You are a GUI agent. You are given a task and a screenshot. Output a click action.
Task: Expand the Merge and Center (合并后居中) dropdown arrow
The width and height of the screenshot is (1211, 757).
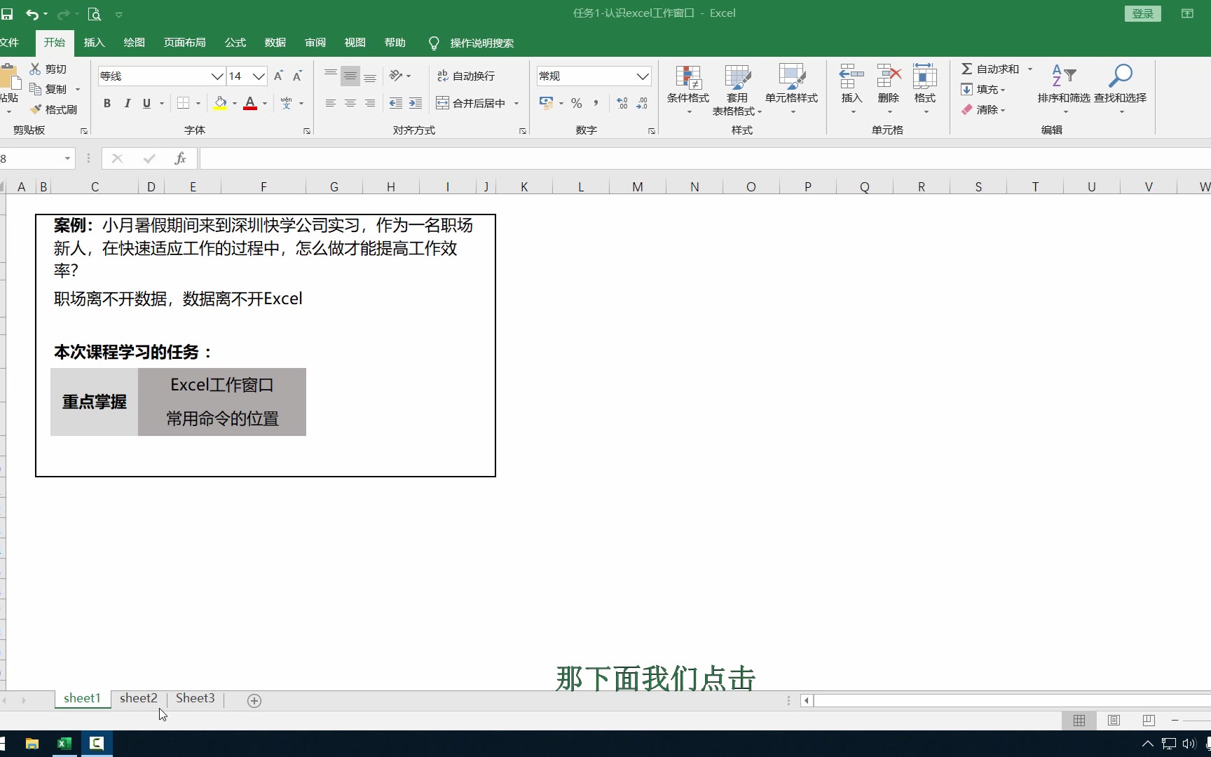coord(516,103)
